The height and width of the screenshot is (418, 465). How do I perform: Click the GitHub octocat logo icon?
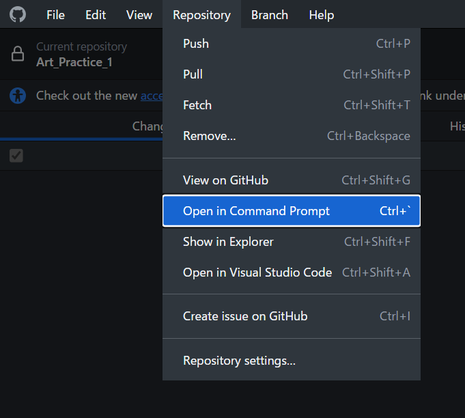(x=18, y=14)
